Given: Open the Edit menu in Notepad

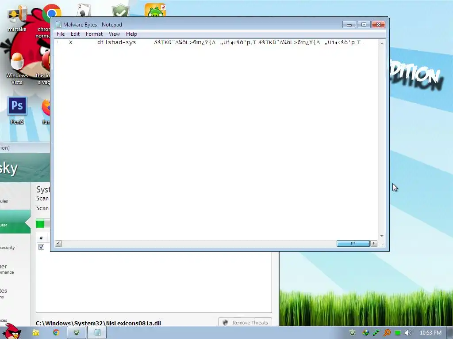Looking at the screenshot, I should [75, 34].
